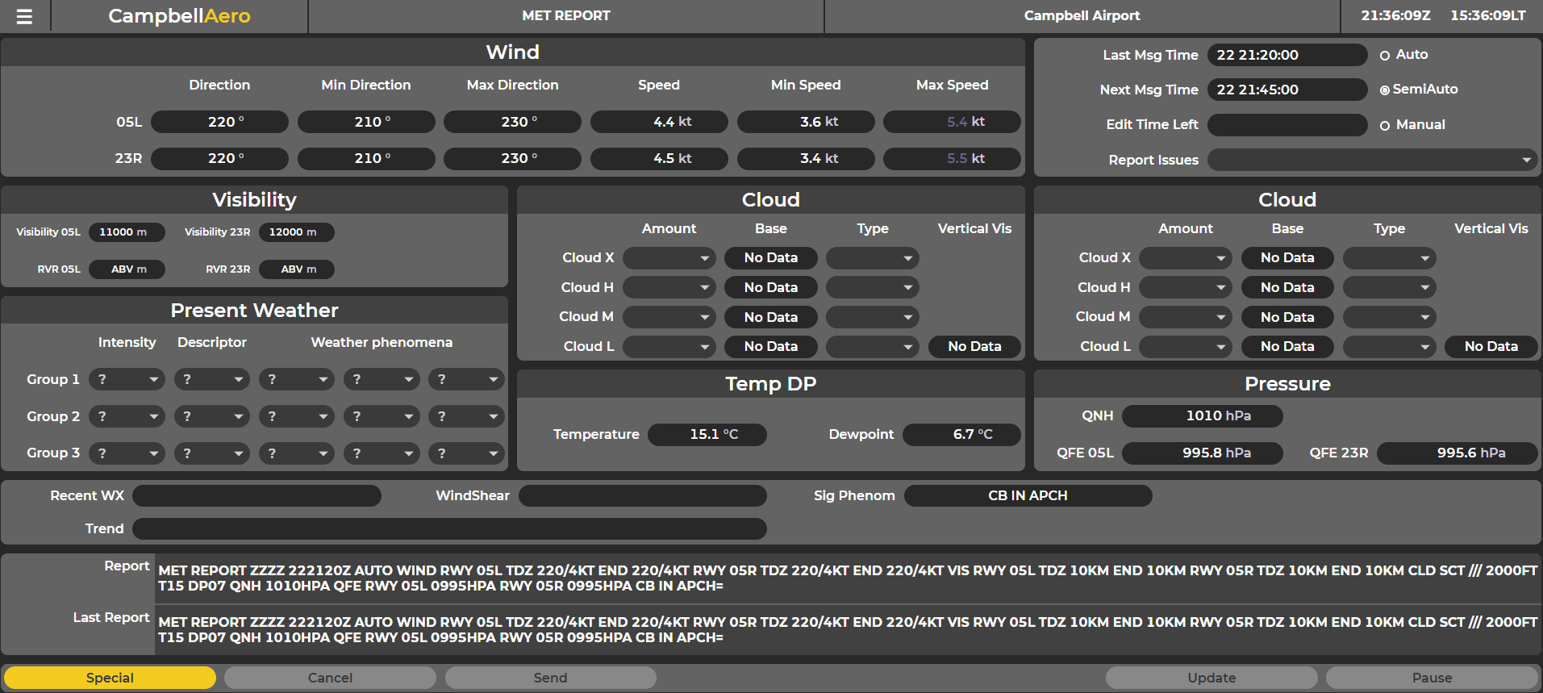This screenshot has width=1543, height=693.
Task: Open the hamburger menu icon
Action: (x=25, y=16)
